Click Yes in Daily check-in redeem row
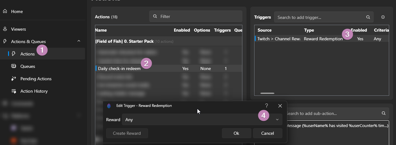Viewport: 396px width, 145px height. [x=185, y=68]
